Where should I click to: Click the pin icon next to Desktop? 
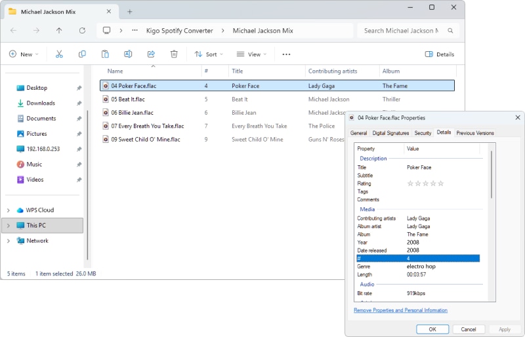pos(79,88)
